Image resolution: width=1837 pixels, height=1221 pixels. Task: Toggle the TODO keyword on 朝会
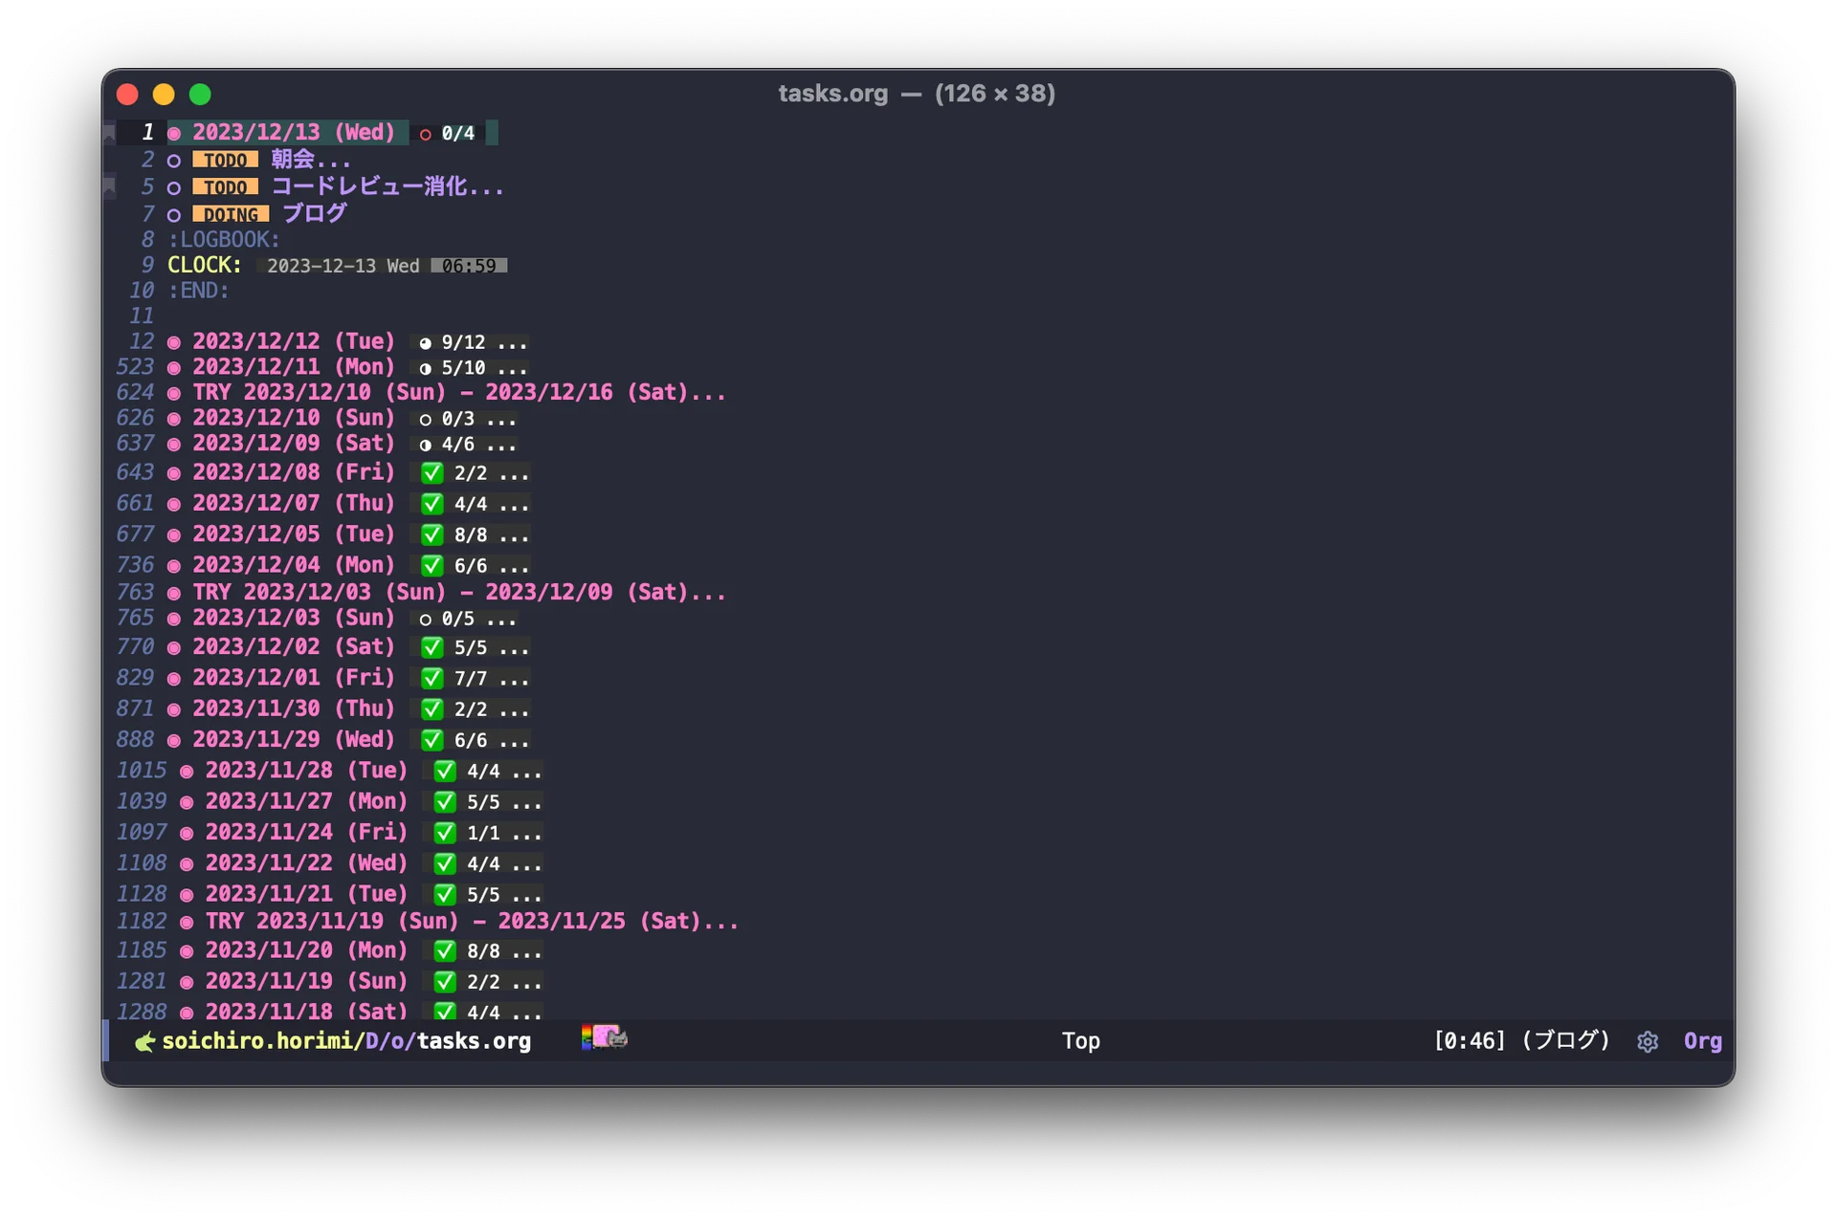tap(226, 161)
